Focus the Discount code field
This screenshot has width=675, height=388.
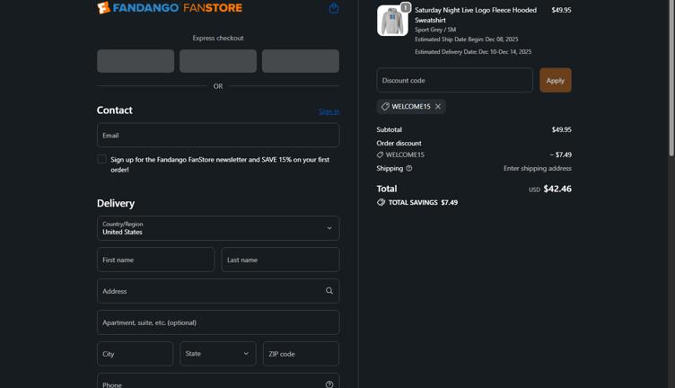click(454, 80)
